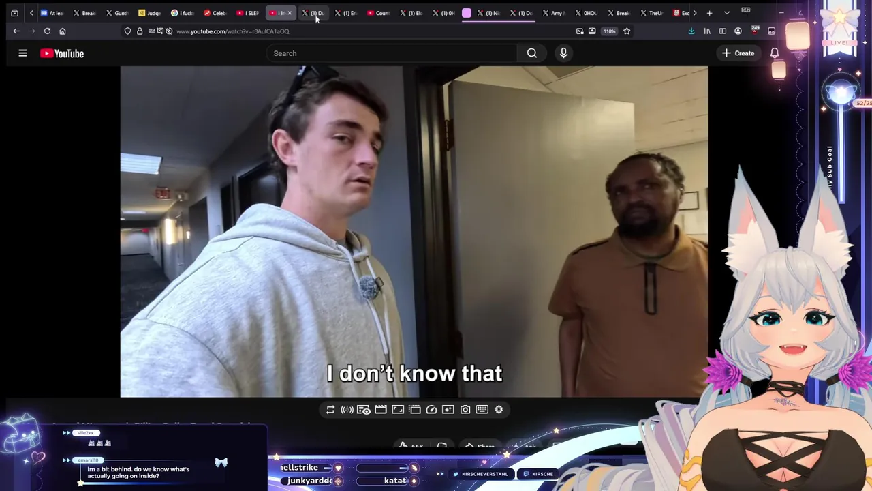Viewport: 872px width, 491px height.
Task: Switch to the 'At lea' tab
Action: pyautogui.click(x=52, y=13)
